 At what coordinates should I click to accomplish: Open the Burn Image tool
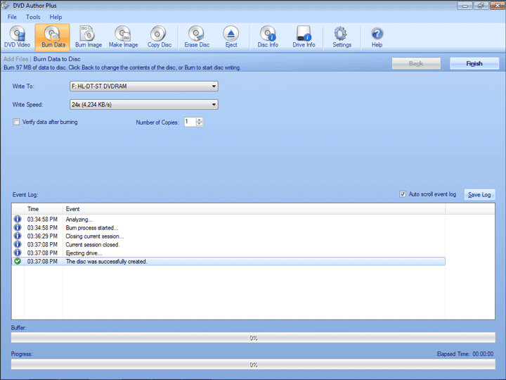pyautogui.click(x=88, y=37)
